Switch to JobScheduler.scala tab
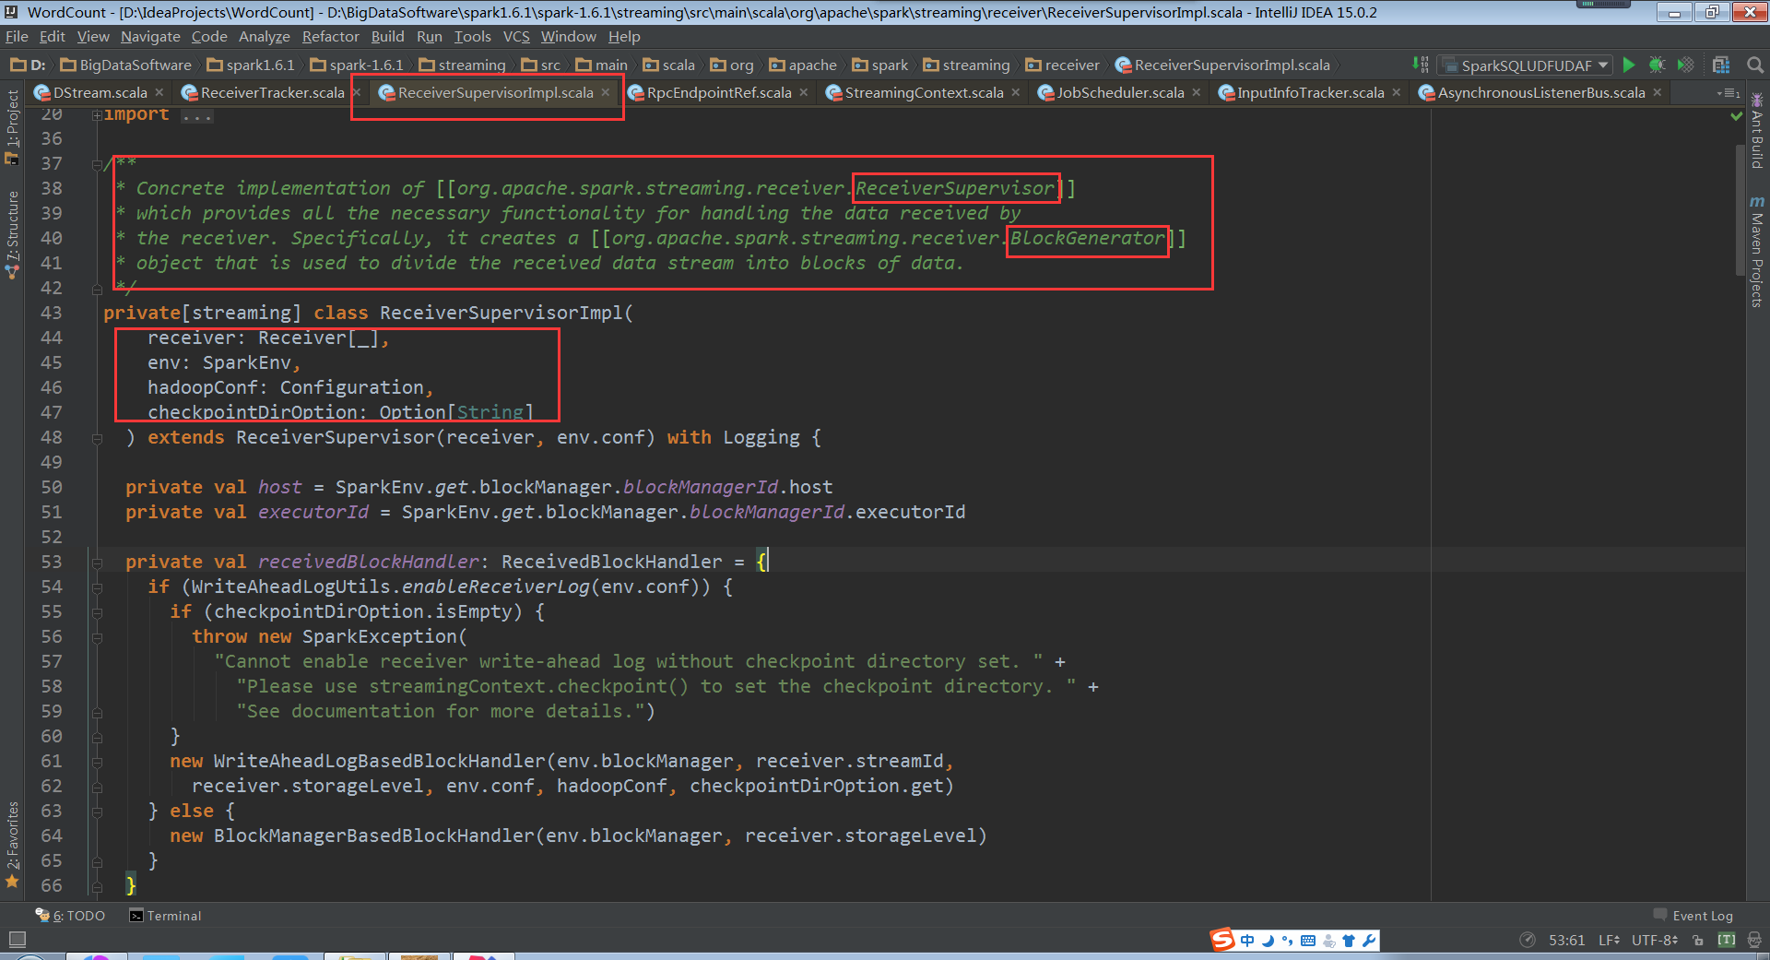Screen dimensions: 1770x960 pos(1120,93)
